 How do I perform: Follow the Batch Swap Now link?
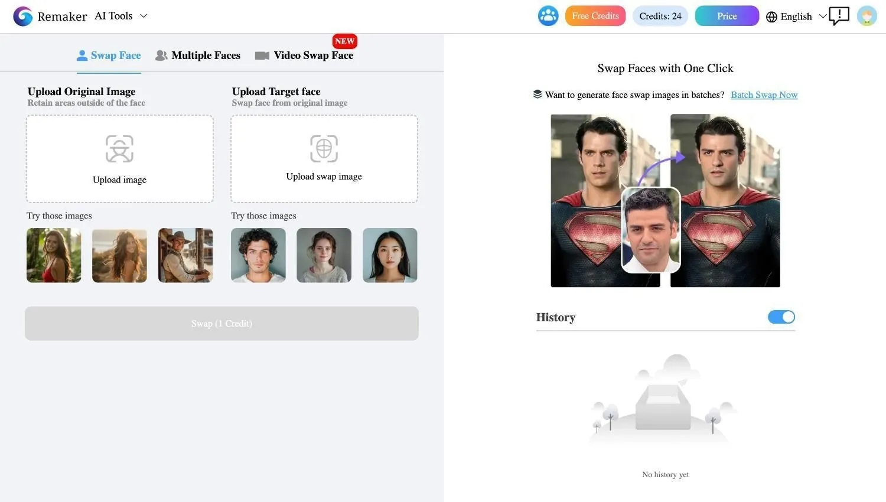(764, 94)
